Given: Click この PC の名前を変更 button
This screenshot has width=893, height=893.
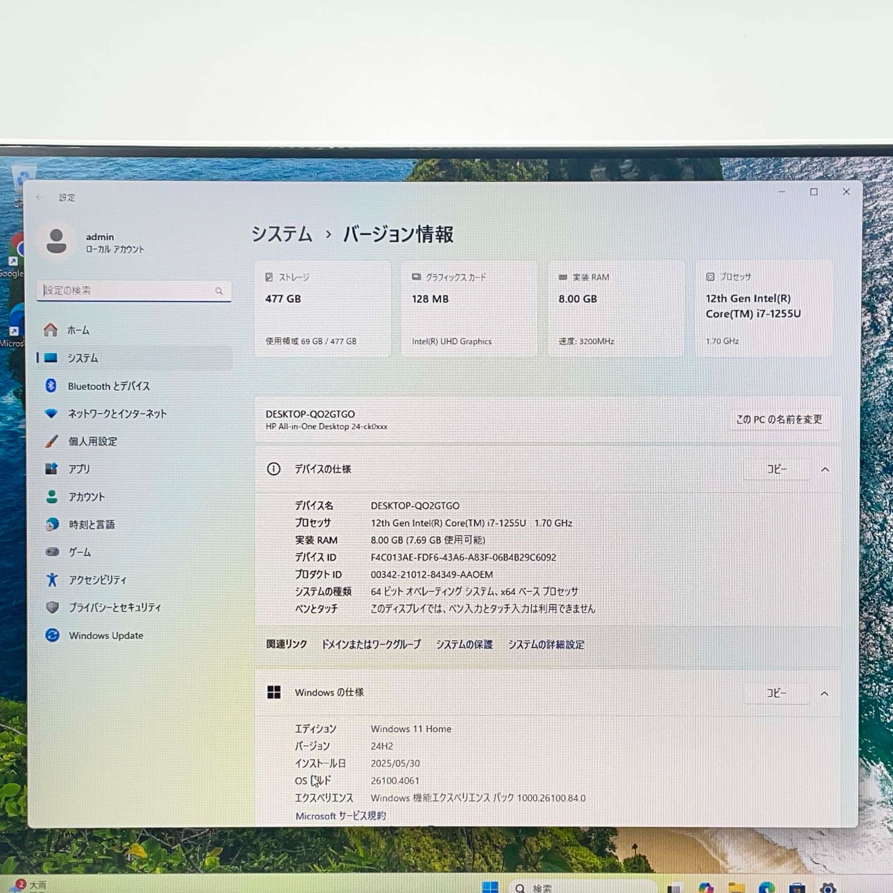Looking at the screenshot, I should 779,419.
